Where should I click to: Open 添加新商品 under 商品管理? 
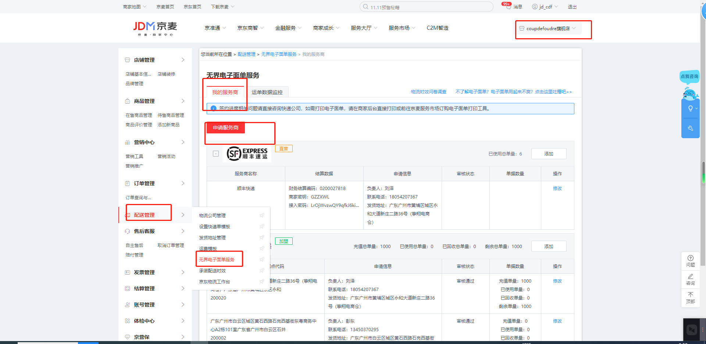pyautogui.click(x=168, y=125)
